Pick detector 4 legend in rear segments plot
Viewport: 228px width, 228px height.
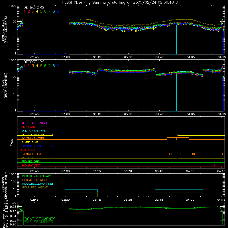pos(37,66)
